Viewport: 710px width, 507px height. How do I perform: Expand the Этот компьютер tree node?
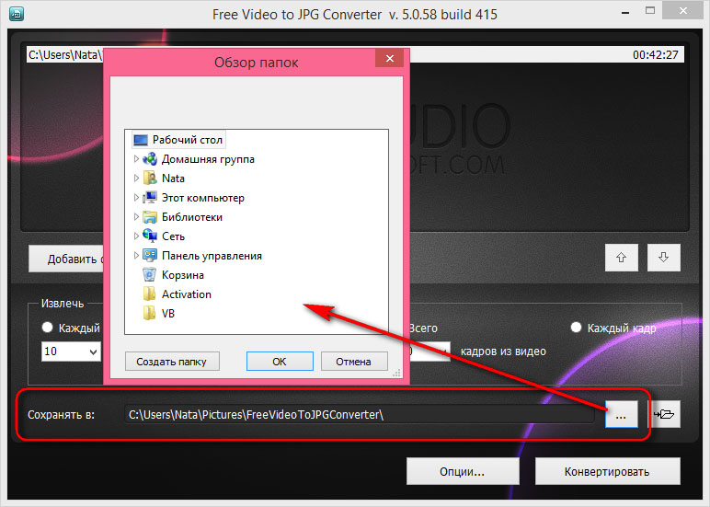click(136, 198)
